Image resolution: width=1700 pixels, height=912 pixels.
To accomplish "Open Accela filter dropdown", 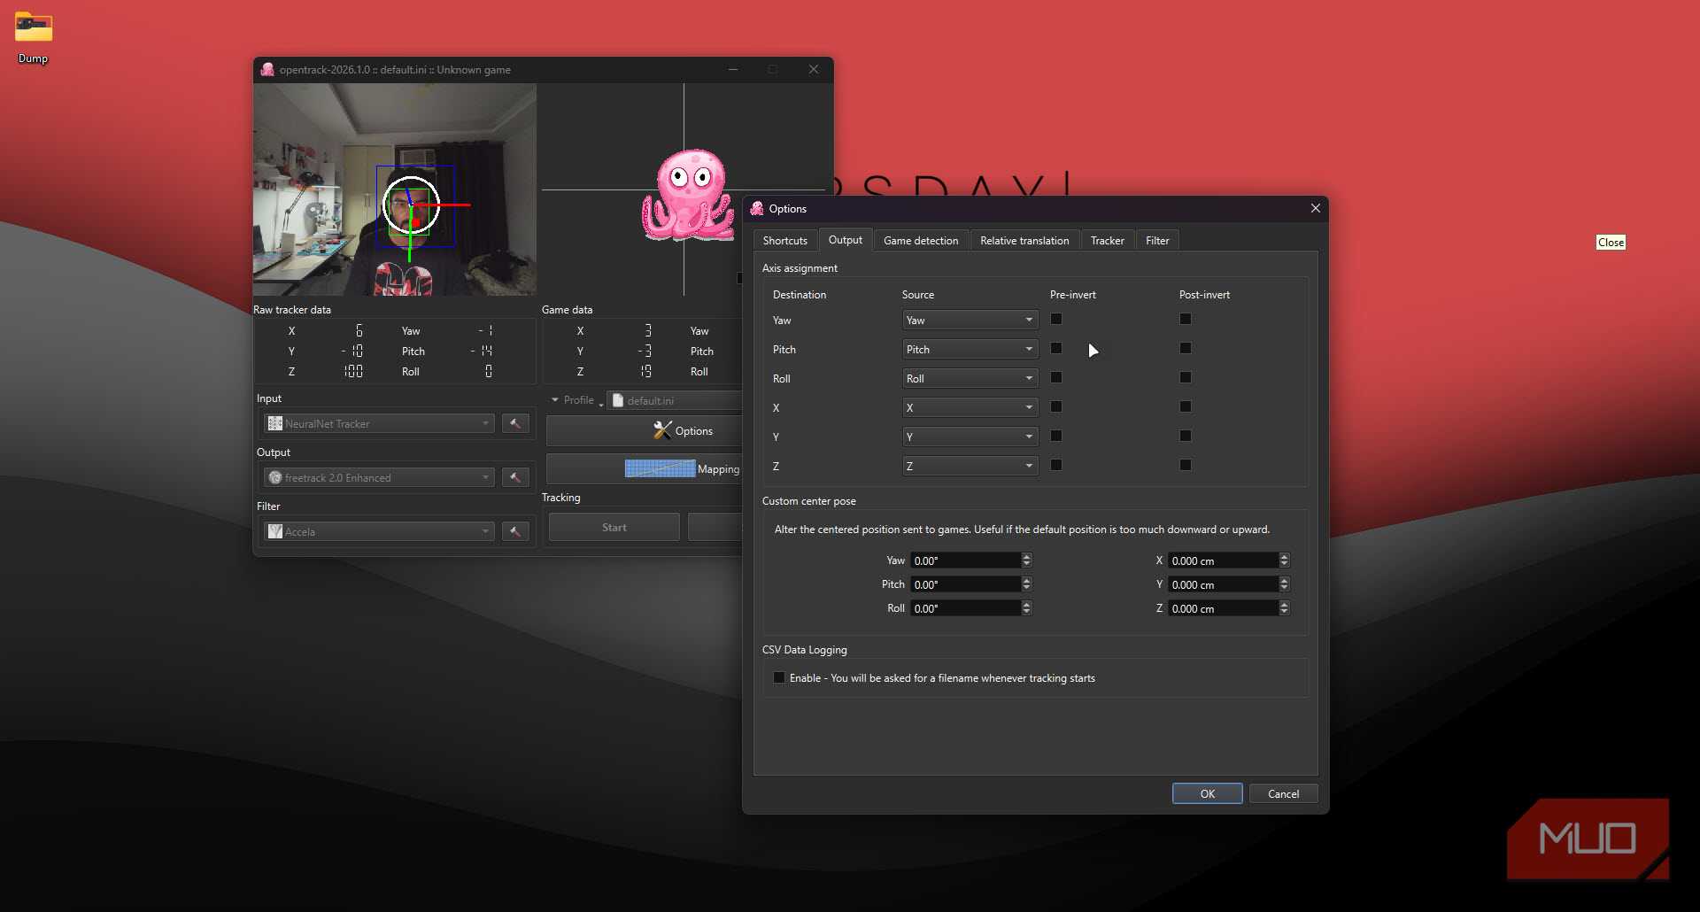I will tap(379, 531).
